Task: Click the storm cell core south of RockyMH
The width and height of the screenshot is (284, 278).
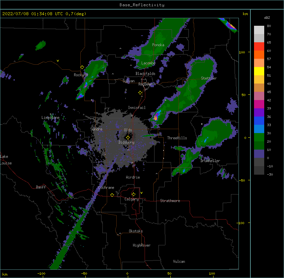Action: pyautogui.click(x=85, y=85)
